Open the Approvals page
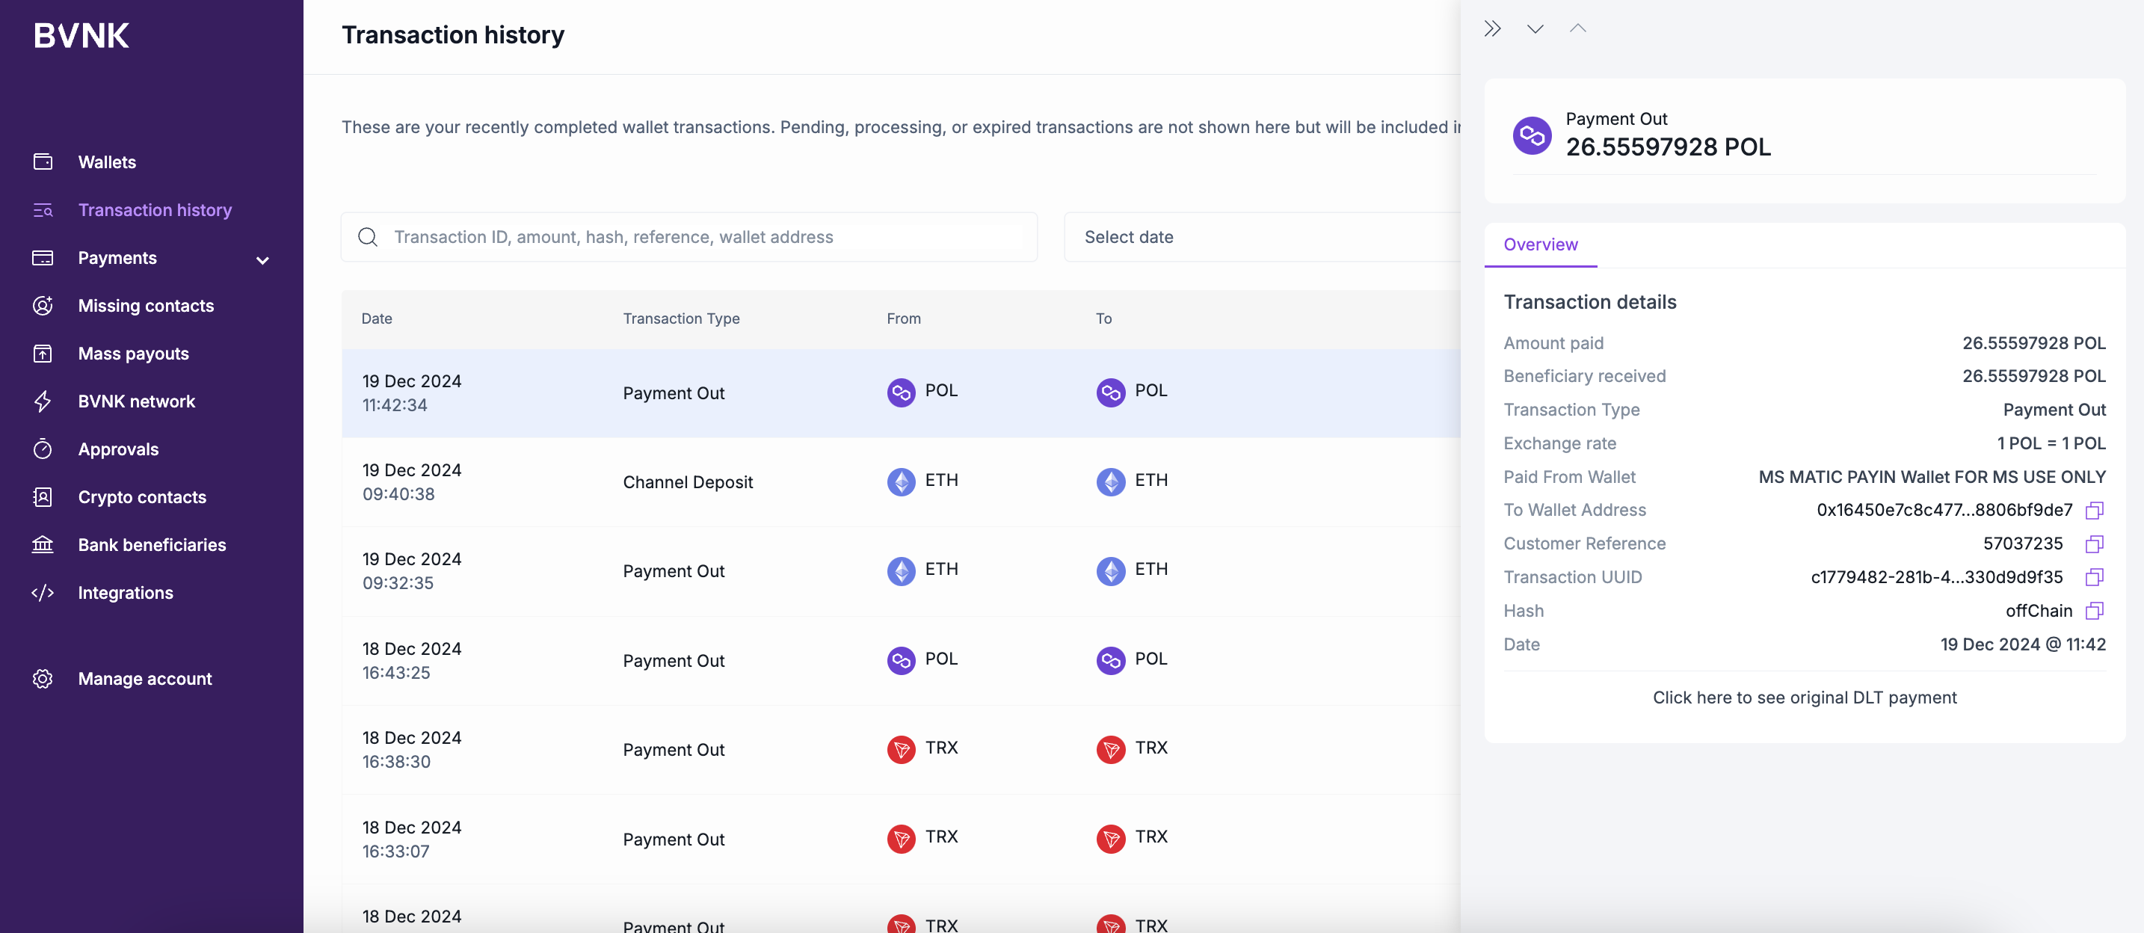 click(118, 449)
